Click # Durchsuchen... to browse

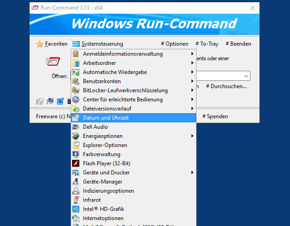[x=226, y=86]
